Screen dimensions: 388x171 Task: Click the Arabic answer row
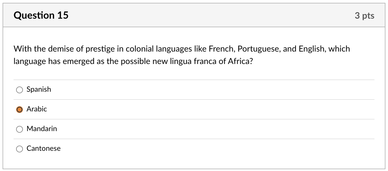182,109
